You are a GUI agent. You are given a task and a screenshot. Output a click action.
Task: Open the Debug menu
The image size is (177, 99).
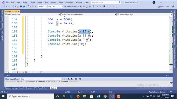point(40,2)
